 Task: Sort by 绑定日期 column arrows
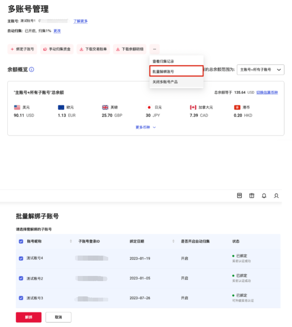[x=173, y=241]
